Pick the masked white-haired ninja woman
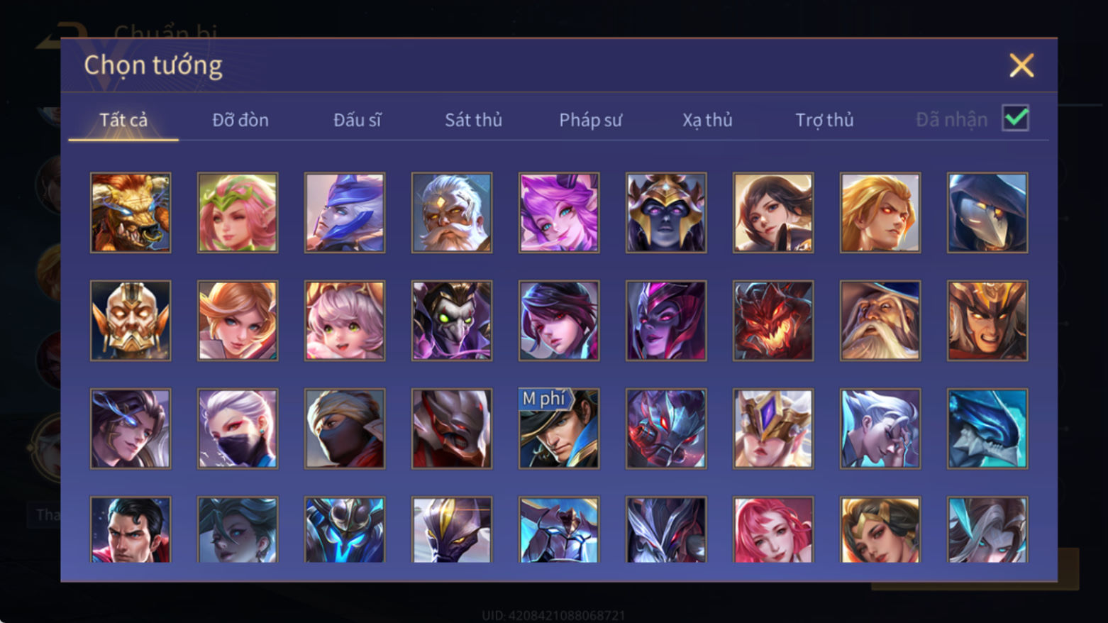This screenshot has height=623, width=1108. click(x=238, y=429)
